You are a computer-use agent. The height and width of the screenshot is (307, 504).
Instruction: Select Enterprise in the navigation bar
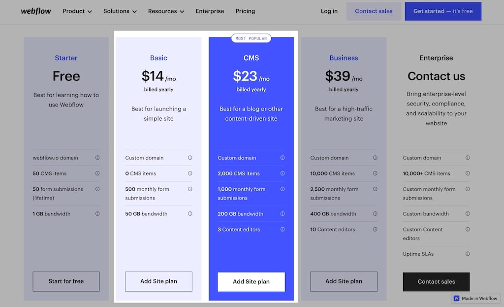pos(210,11)
